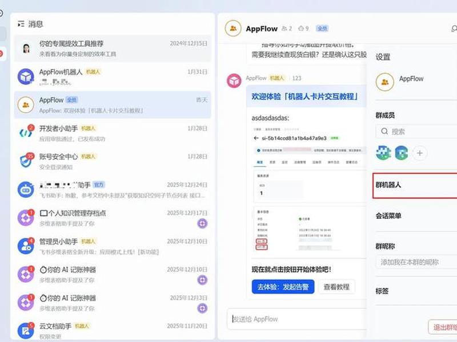Click the member count icon in the chat header
This screenshot has width=457, height=342.
284,28
